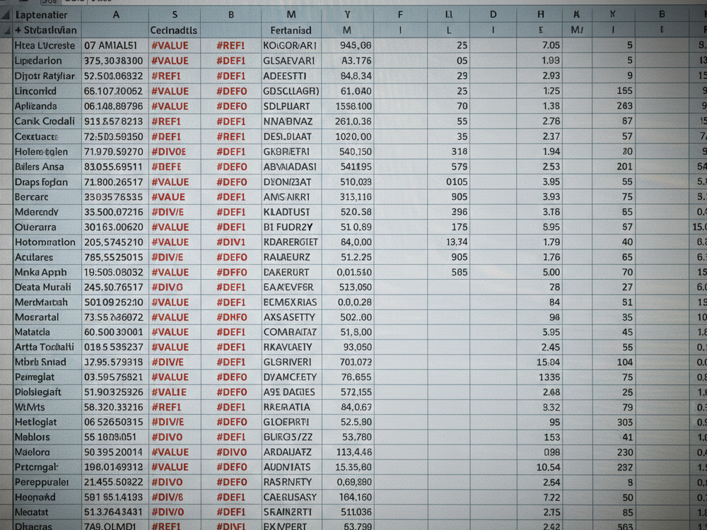Click the value 945,06
Viewport: 707px width, 530px height.
356,45
